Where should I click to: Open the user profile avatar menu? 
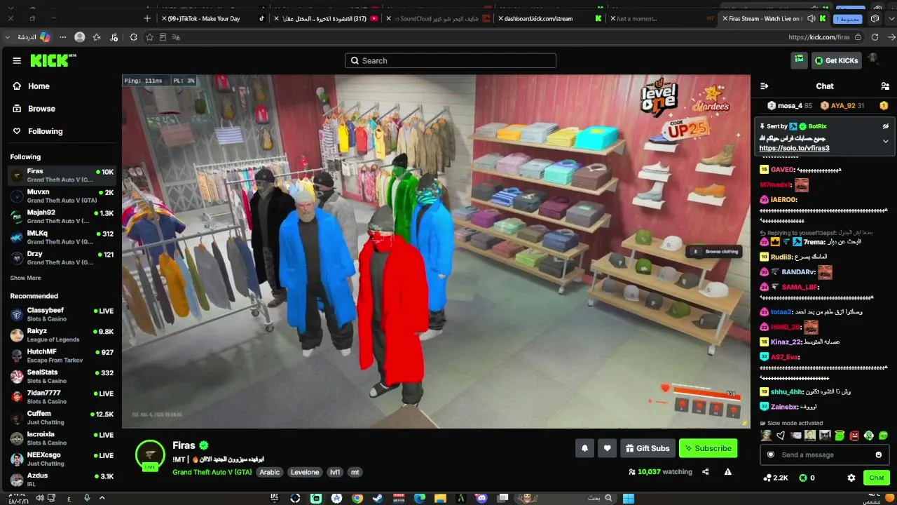[x=873, y=60]
